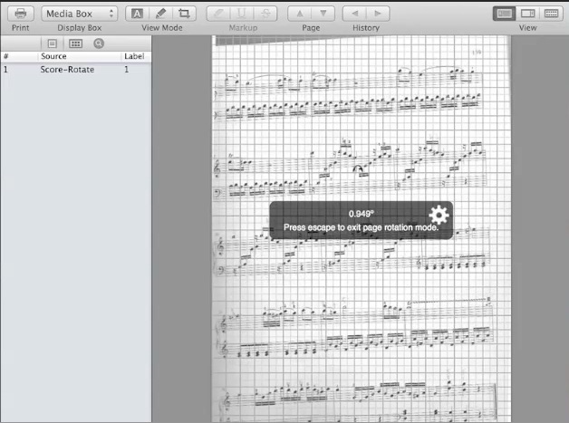Go to the previous page

coord(300,14)
